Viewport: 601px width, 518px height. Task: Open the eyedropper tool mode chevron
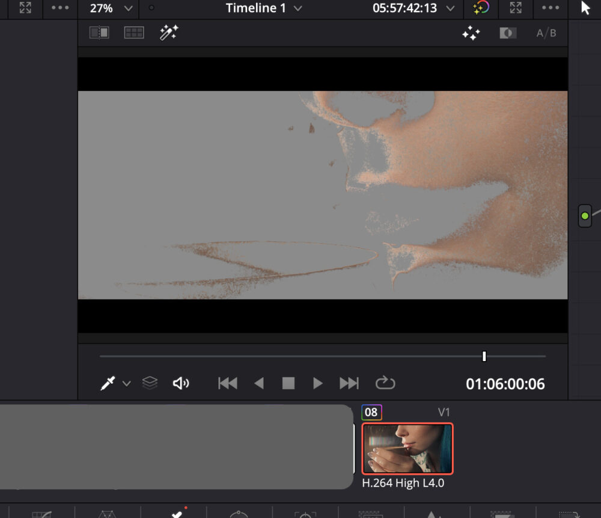[126, 384]
